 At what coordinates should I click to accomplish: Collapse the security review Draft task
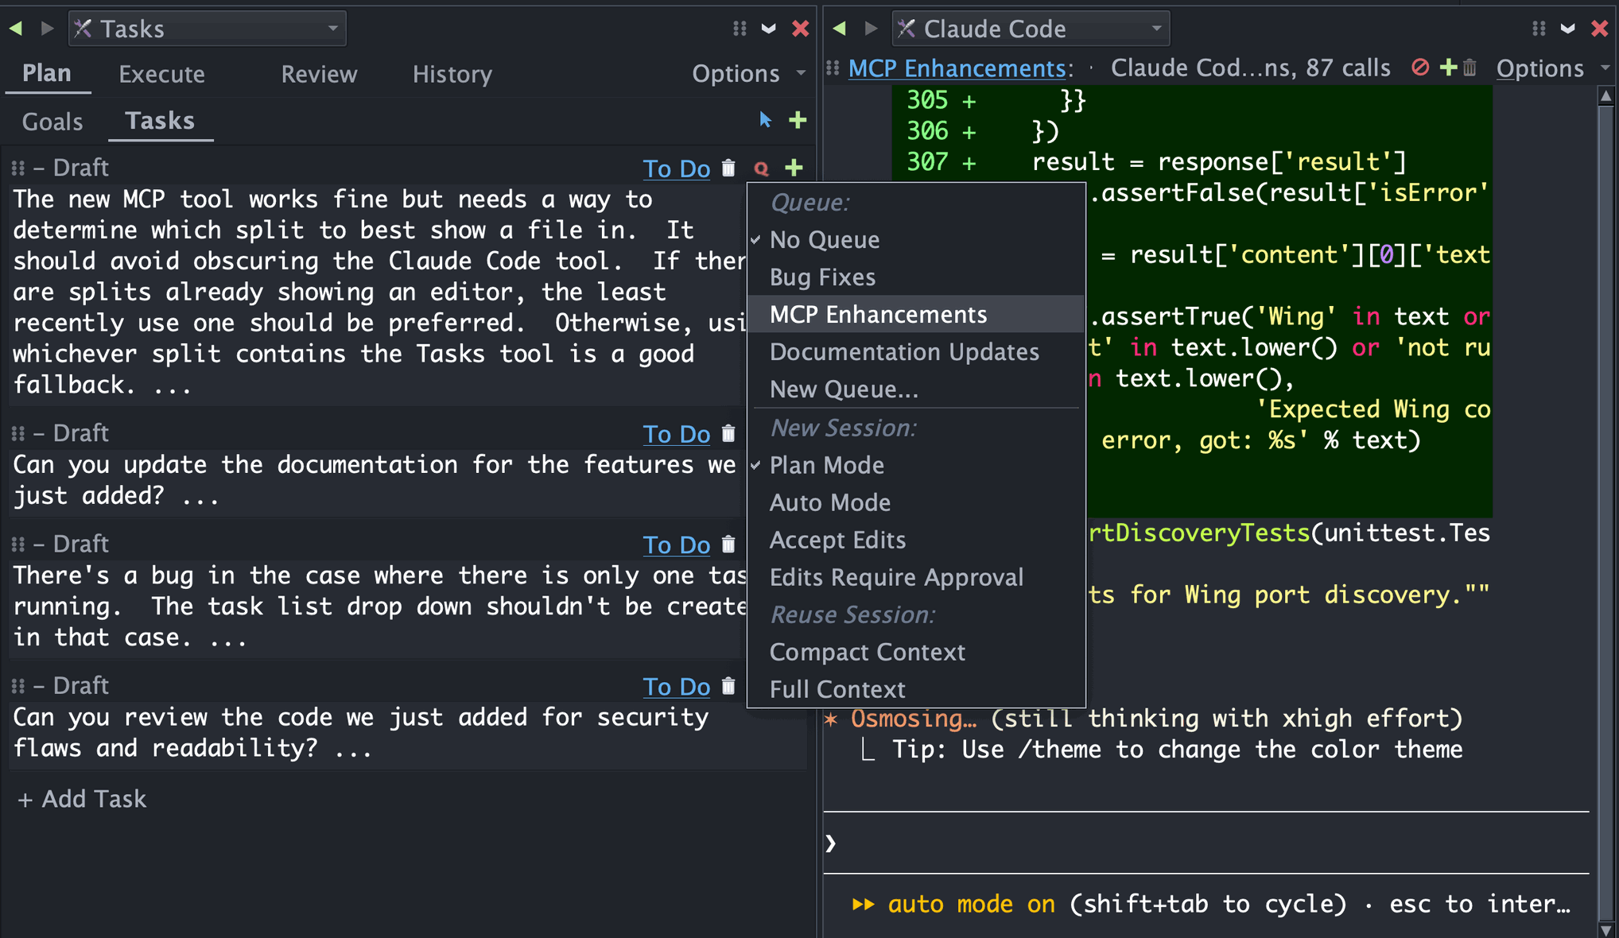(x=38, y=685)
